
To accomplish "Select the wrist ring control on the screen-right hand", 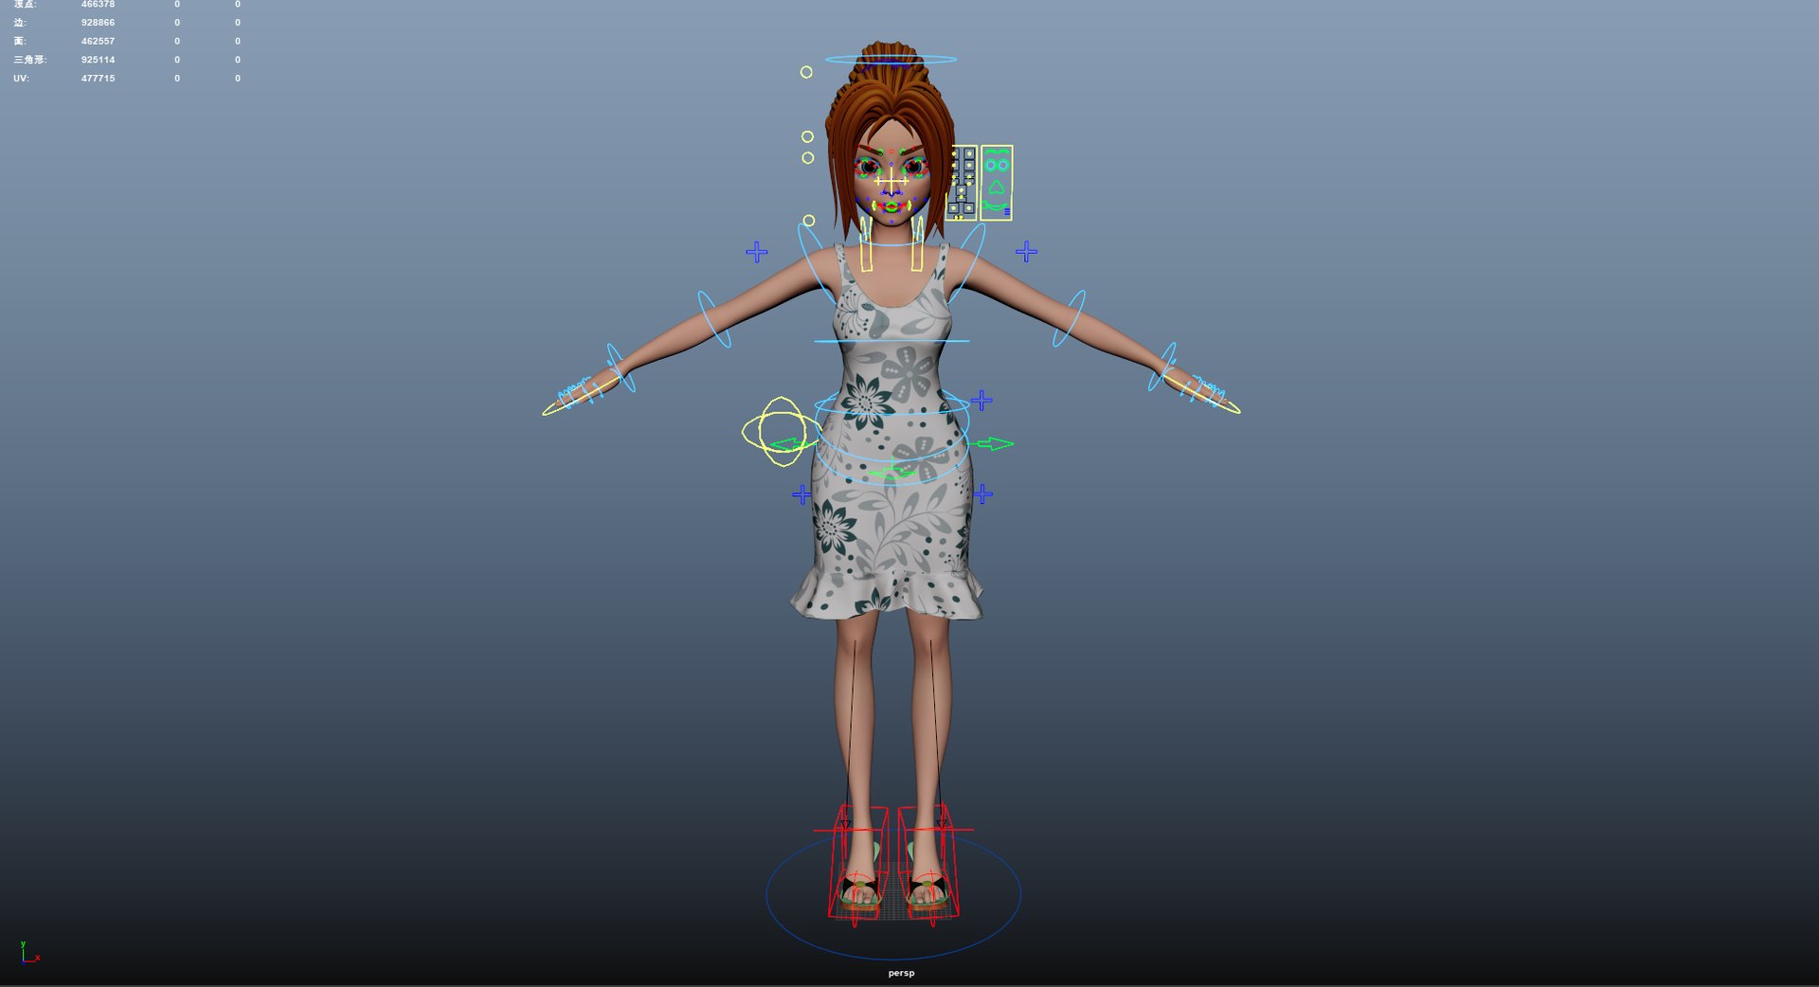I will [1162, 367].
